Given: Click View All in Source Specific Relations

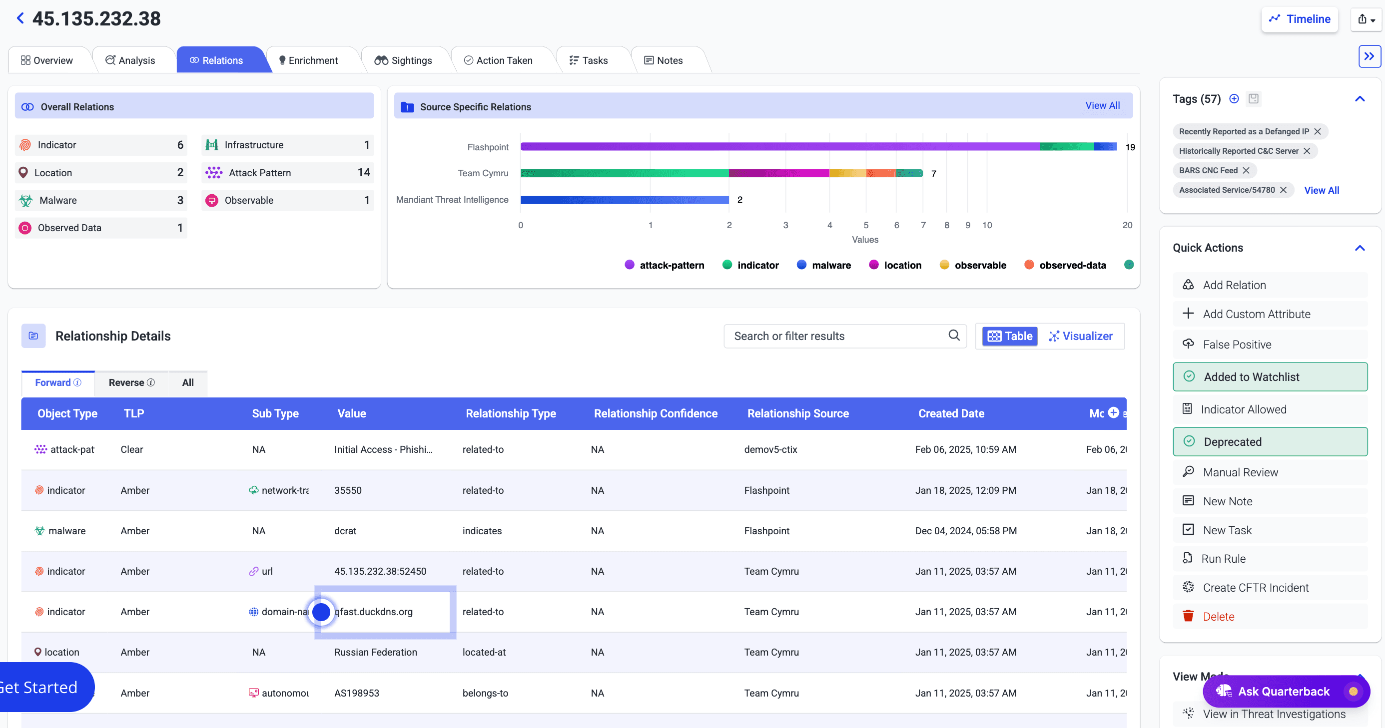Looking at the screenshot, I should click(x=1102, y=105).
